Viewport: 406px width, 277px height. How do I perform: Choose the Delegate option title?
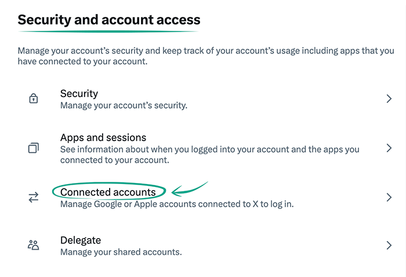pos(81,240)
